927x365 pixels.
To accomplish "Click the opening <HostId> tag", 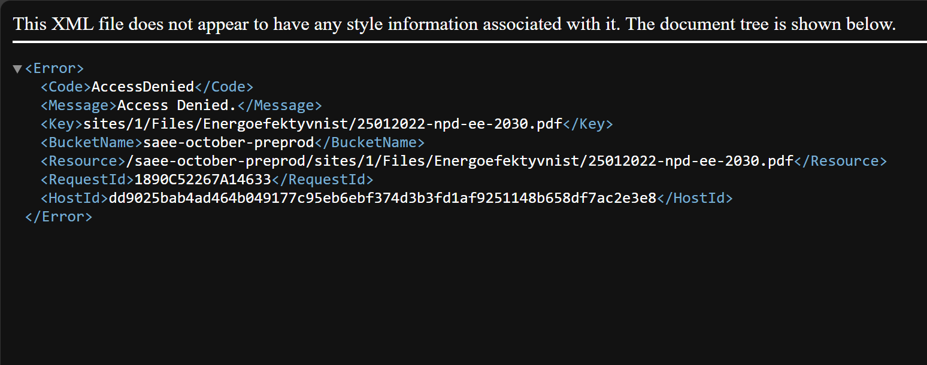I will pos(74,198).
